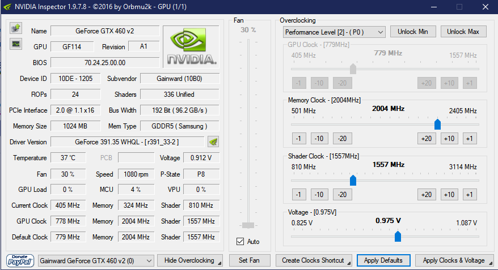Click the Shaders value 336 Unified
The image size is (498, 270).
(x=179, y=95)
